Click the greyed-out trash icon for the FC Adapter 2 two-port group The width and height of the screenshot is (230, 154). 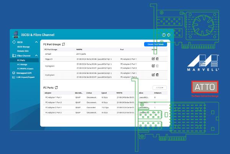[157, 66]
